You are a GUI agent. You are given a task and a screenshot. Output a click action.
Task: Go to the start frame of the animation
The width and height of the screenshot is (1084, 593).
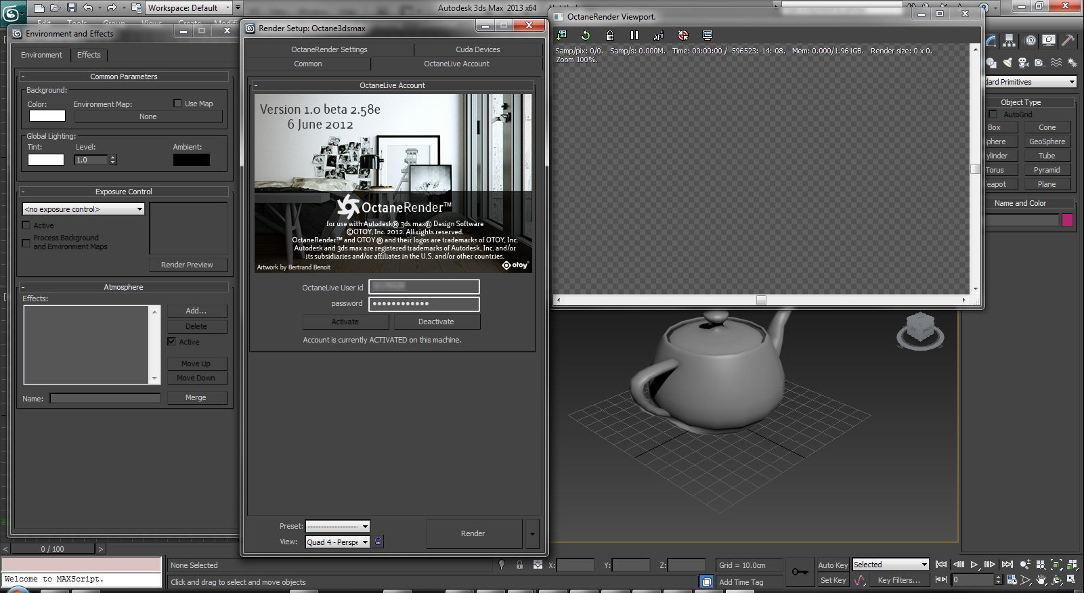point(941,565)
